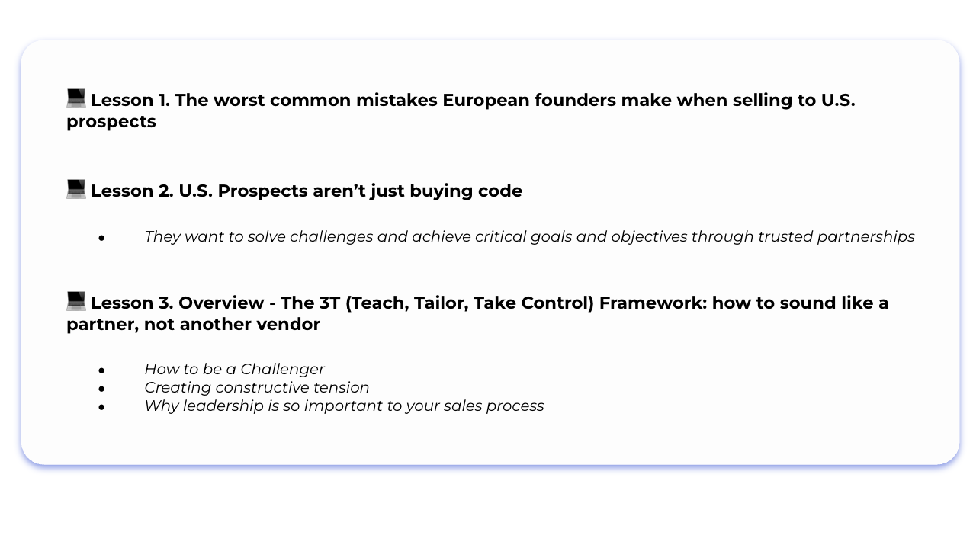The width and height of the screenshot is (973, 545).
Task: Click the laptop icon beside Lesson 2
Action: [x=76, y=190]
